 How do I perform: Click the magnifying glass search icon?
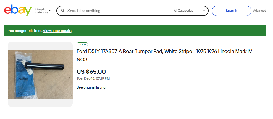tap(63, 11)
